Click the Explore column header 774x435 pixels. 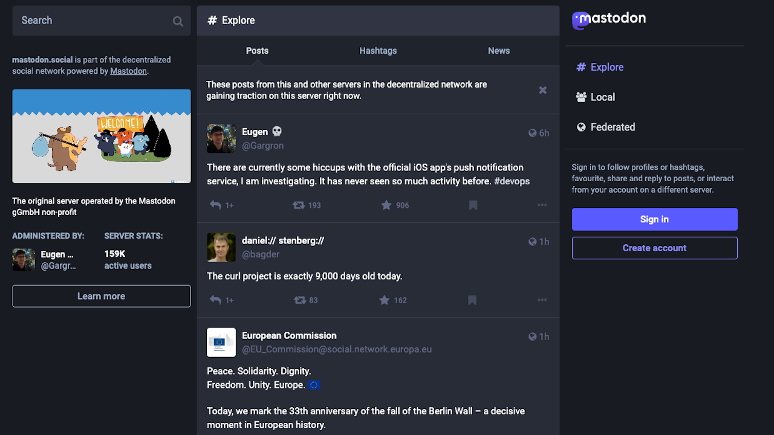[378, 21]
